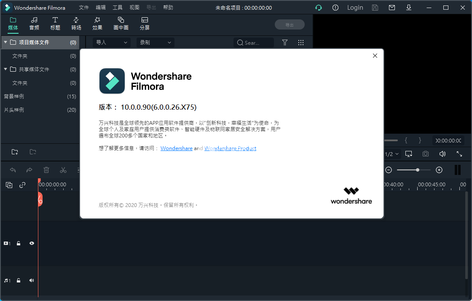This screenshot has width=472, height=301.
Task: Mute audio track 1 speaker icon
Action: click(32, 280)
